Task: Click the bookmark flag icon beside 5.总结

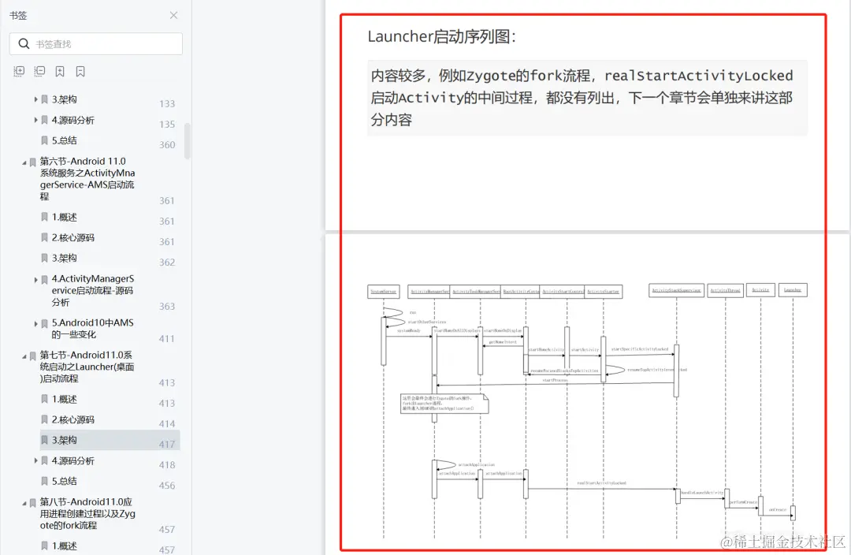Action: click(43, 142)
